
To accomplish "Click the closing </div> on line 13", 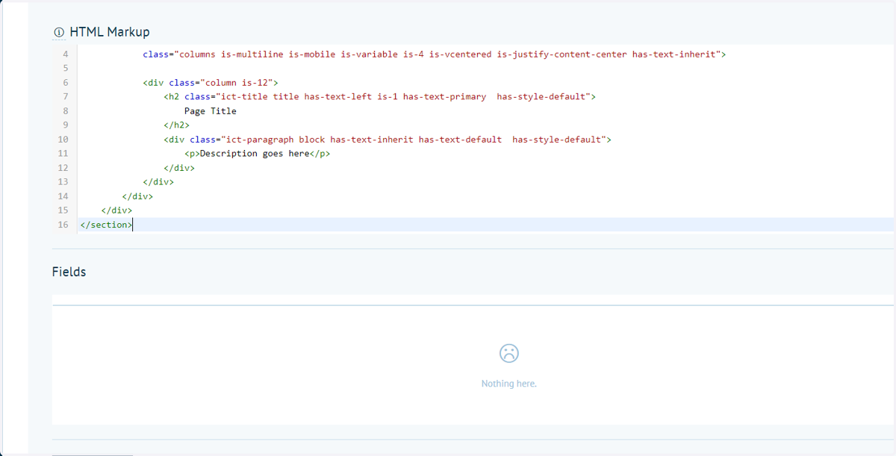I will (158, 182).
